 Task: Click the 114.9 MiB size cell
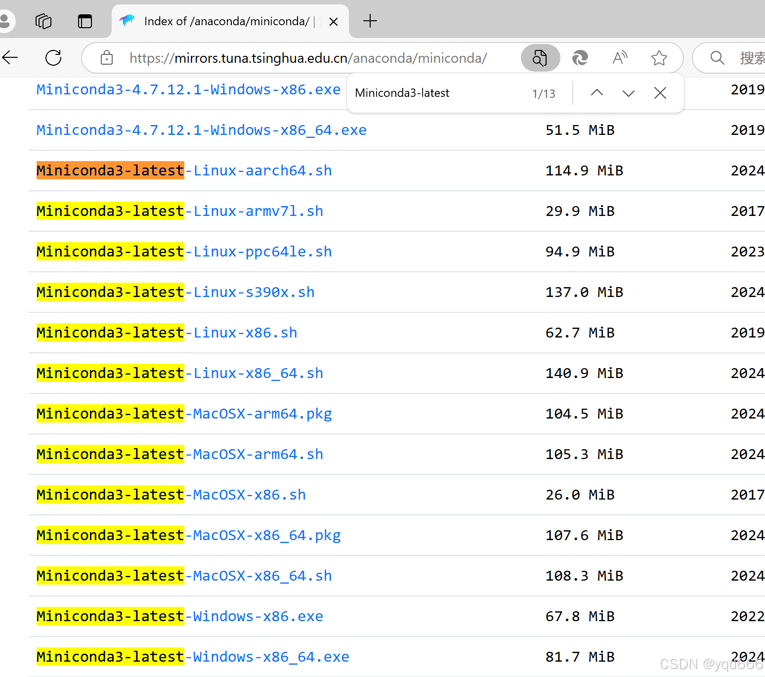(x=584, y=170)
